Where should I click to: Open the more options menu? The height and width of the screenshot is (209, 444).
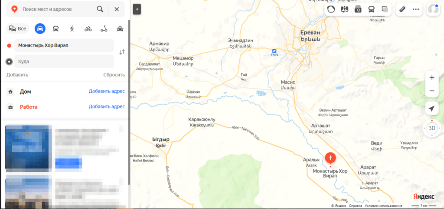(x=416, y=9)
